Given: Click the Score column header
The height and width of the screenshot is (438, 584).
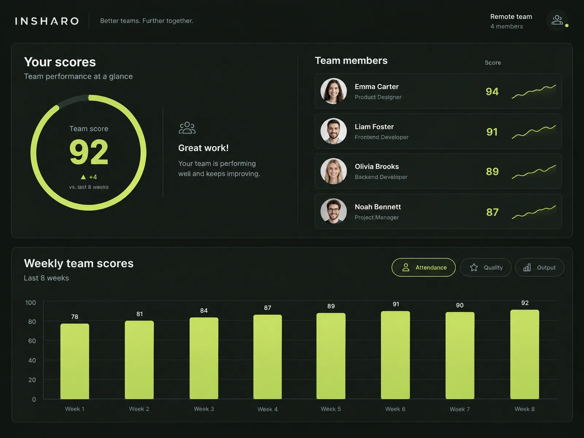Looking at the screenshot, I should click(x=493, y=63).
